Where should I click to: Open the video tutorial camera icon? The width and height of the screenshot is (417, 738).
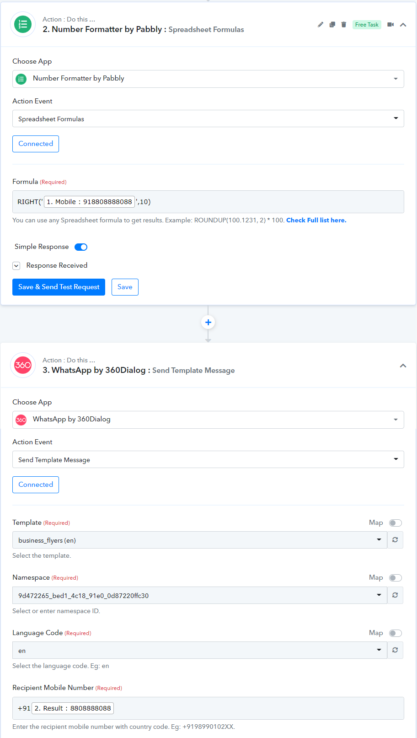click(x=390, y=24)
